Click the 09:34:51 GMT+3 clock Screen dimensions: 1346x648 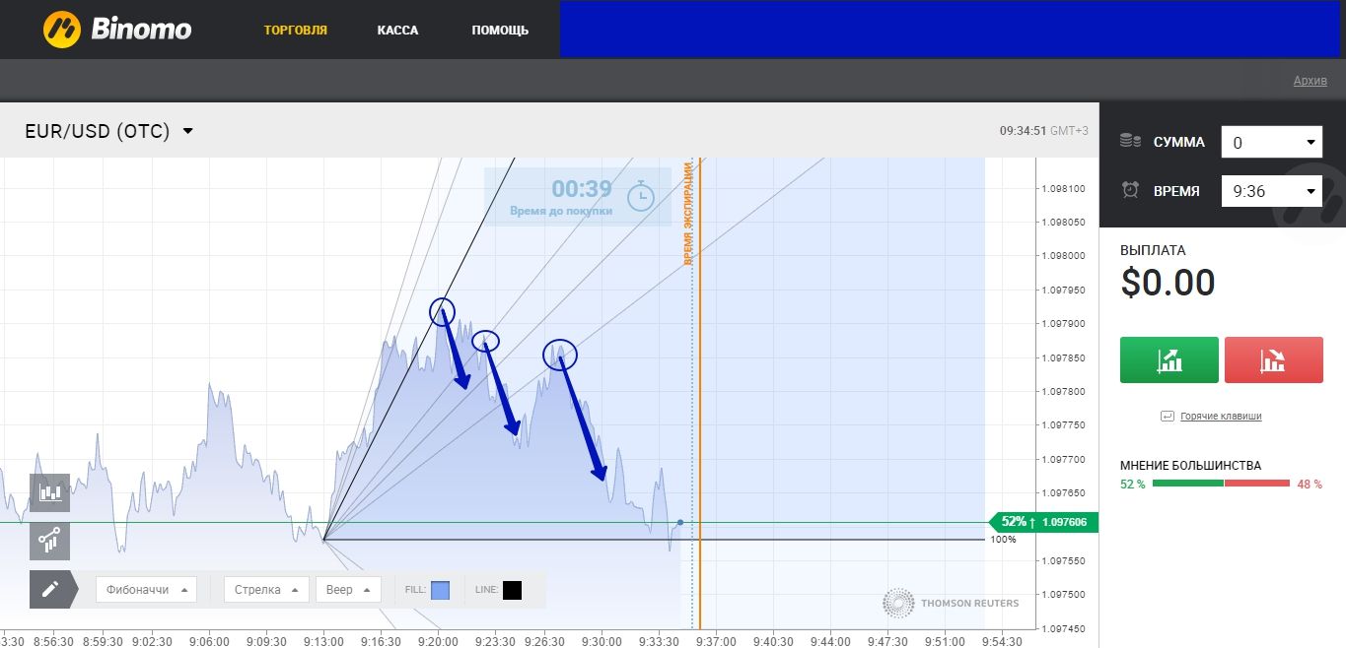tap(1044, 130)
